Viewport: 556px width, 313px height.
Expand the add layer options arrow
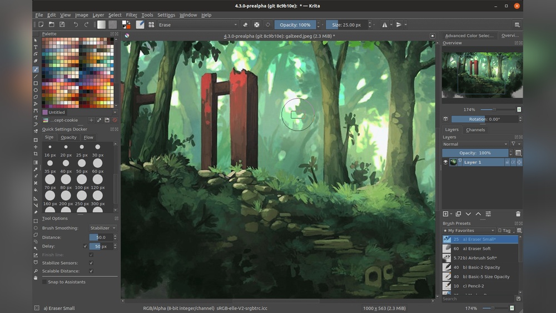[451, 213]
